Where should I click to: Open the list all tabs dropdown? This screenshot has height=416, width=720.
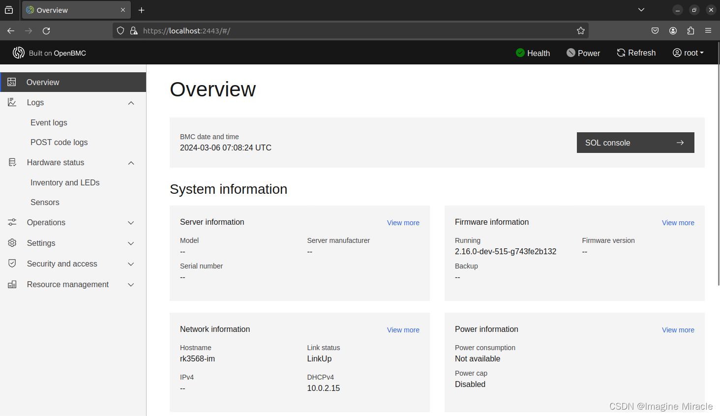pyautogui.click(x=641, y=10)
